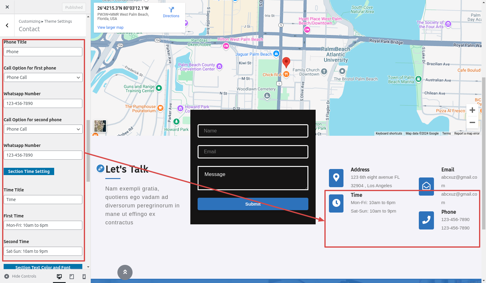
Task: Switch to mobile preview icon
Action: pyautogui.click(x=84, y=276)
